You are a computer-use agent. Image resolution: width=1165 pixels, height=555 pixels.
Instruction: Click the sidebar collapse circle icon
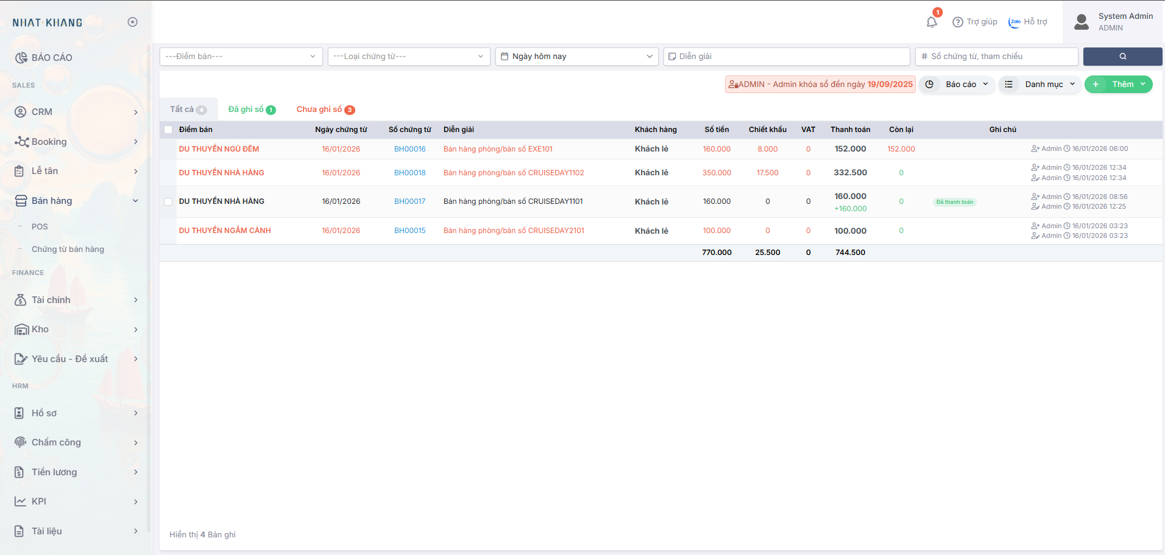[132, 22]
